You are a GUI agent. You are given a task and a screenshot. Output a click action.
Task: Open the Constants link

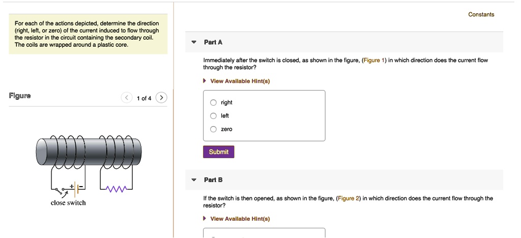(x=481, y=14)
